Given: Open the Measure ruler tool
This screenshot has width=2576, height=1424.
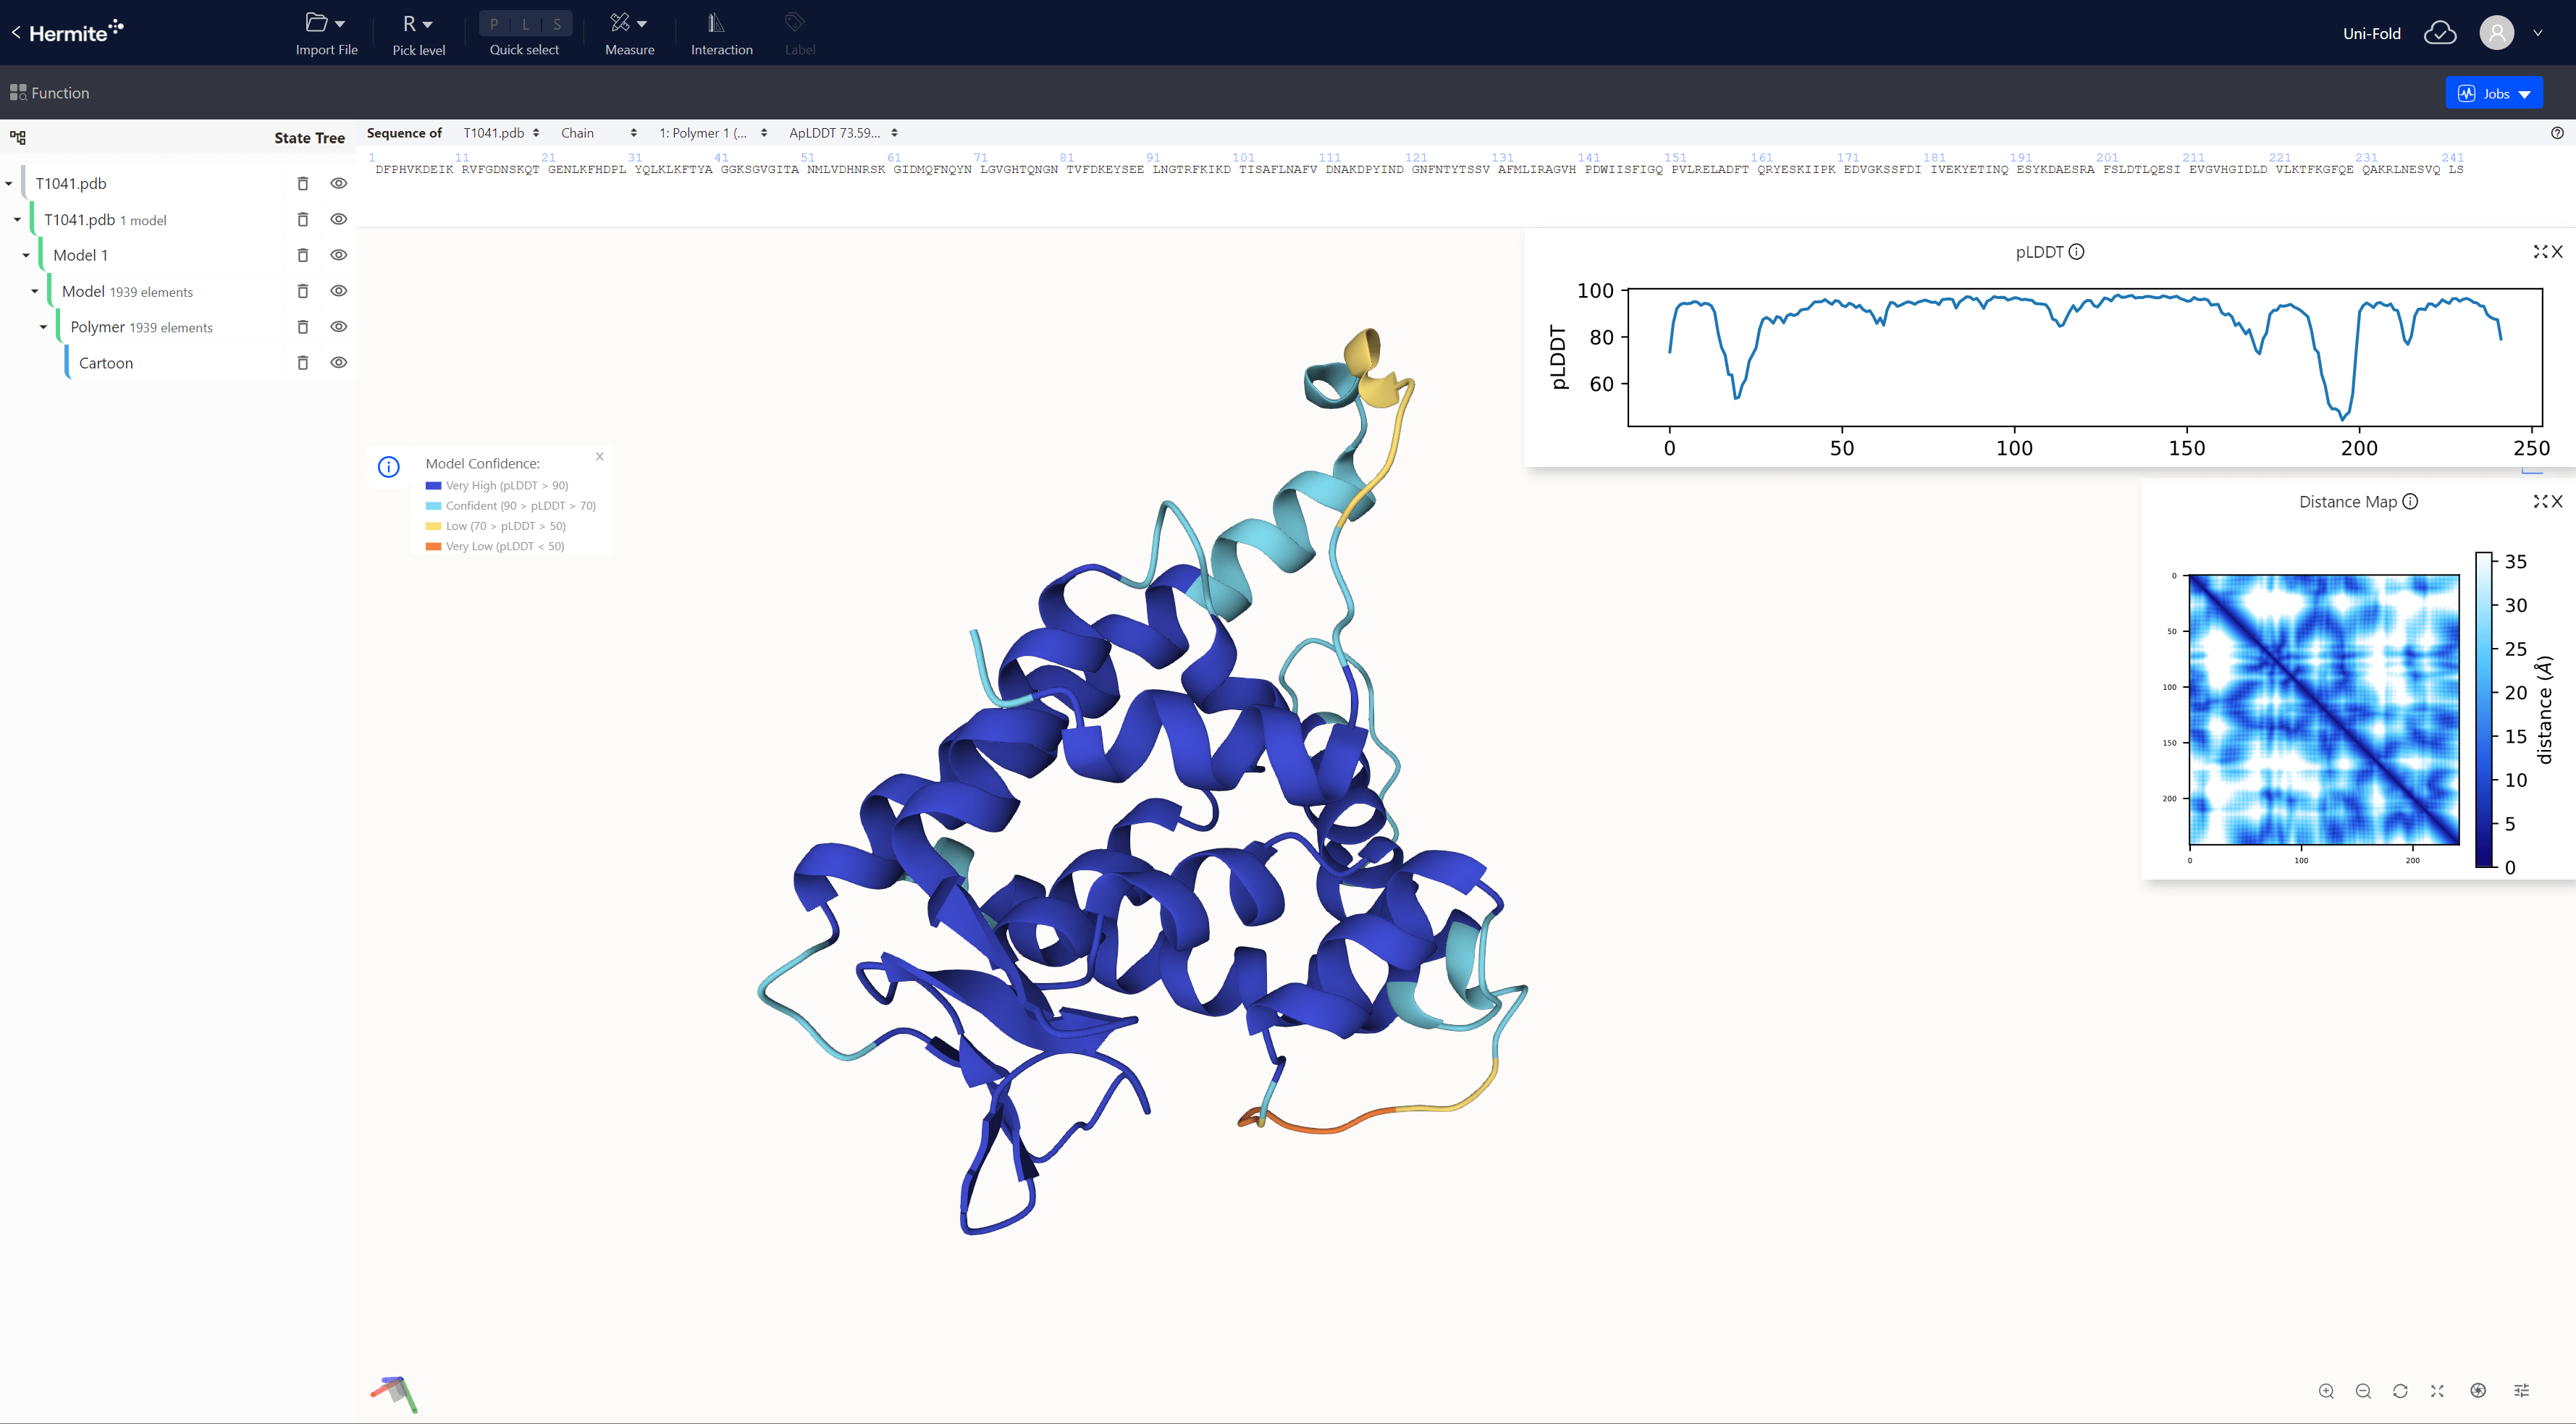Looking at the screenshot, I should pos(620,22).
